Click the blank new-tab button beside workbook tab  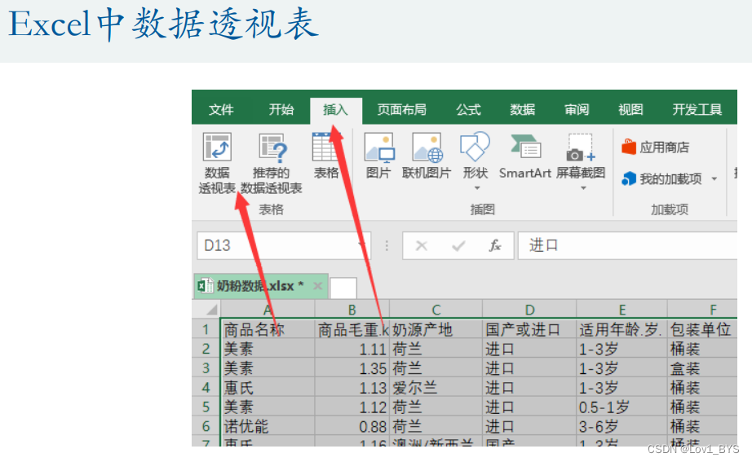pos(343,288)
